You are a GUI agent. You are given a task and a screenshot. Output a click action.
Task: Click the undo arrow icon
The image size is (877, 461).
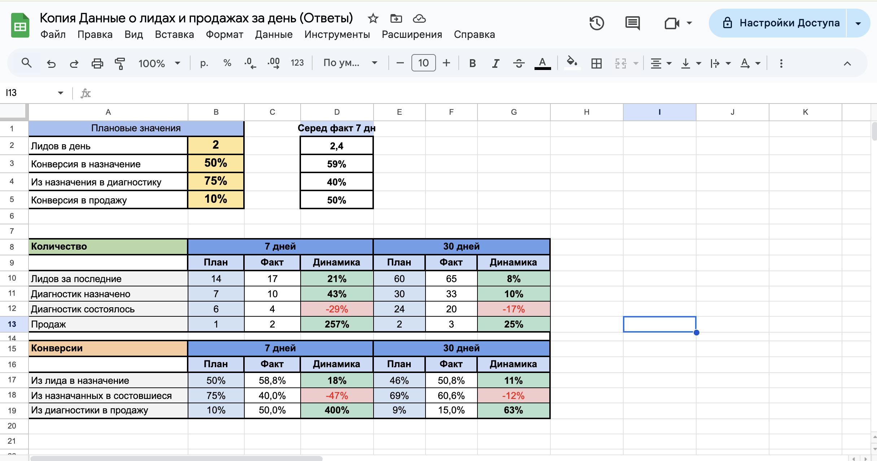click(x=51, y=63)
